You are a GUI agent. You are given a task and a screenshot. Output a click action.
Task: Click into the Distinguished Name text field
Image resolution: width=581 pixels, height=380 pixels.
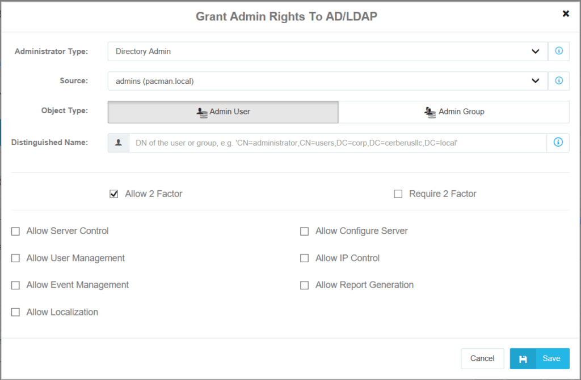(338, 143)
